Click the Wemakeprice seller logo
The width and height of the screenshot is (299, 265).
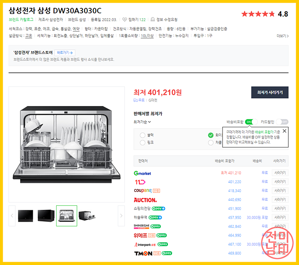pos(140,236)
